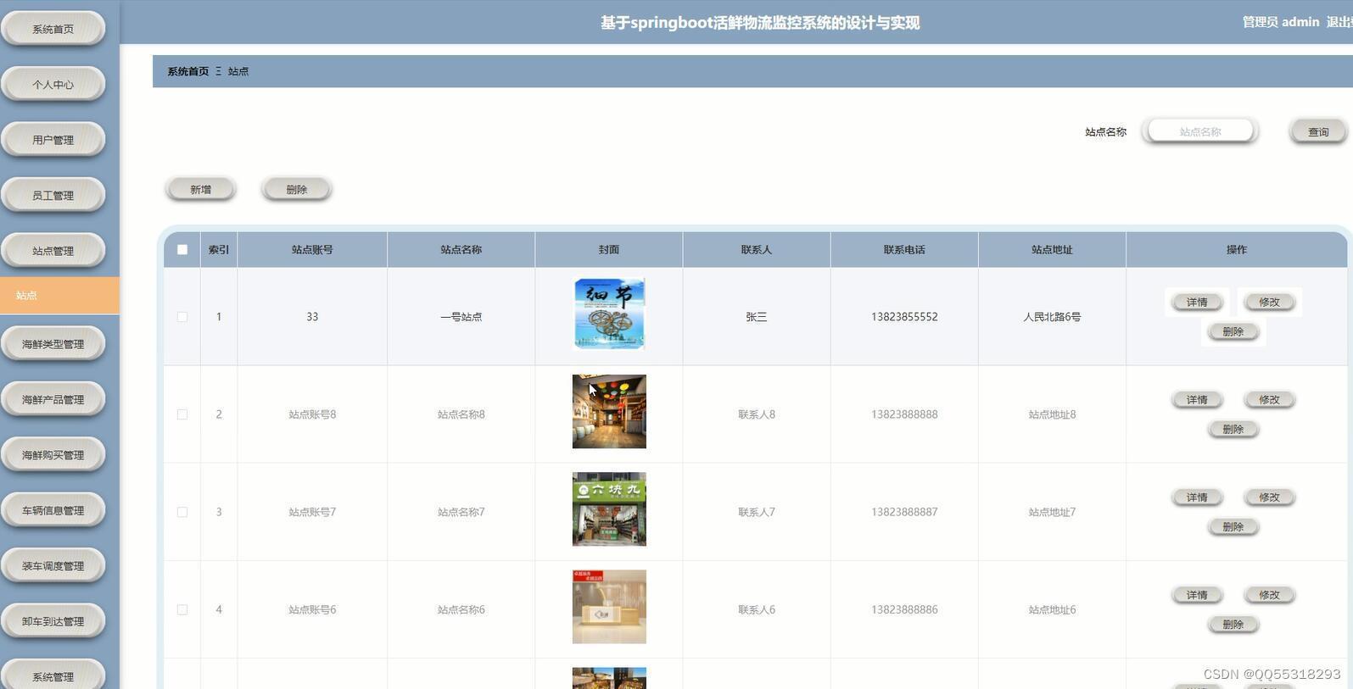Click the 联系电话 column header
This screenshot has height=689, width=1353.
[x=904, y=249]
